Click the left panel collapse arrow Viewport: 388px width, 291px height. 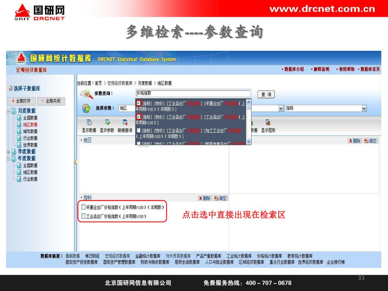(x=76, y=162)
